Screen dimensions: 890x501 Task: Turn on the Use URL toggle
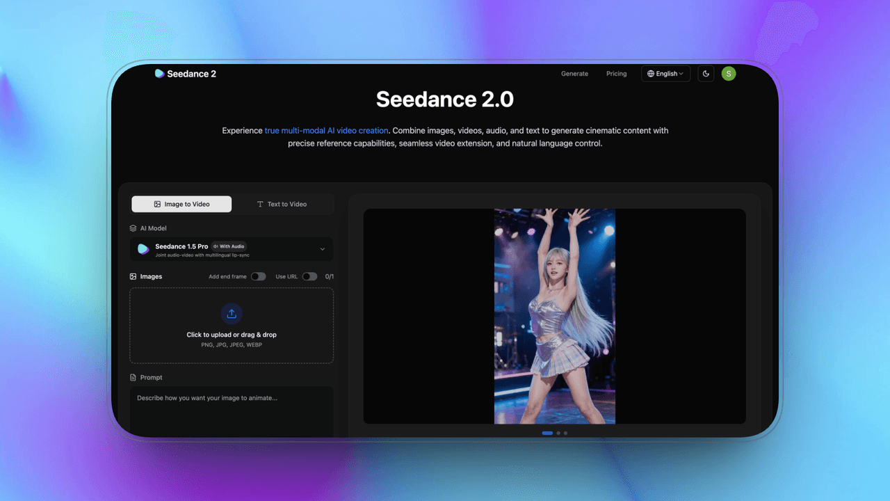click(x=310, y=276)
